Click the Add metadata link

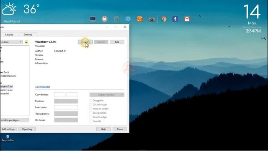click(x=43, y=87)
